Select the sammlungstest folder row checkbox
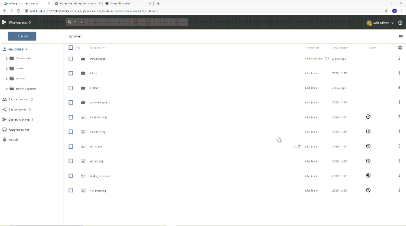The width and height of the screenshot is (406, 226). (71, 103)
